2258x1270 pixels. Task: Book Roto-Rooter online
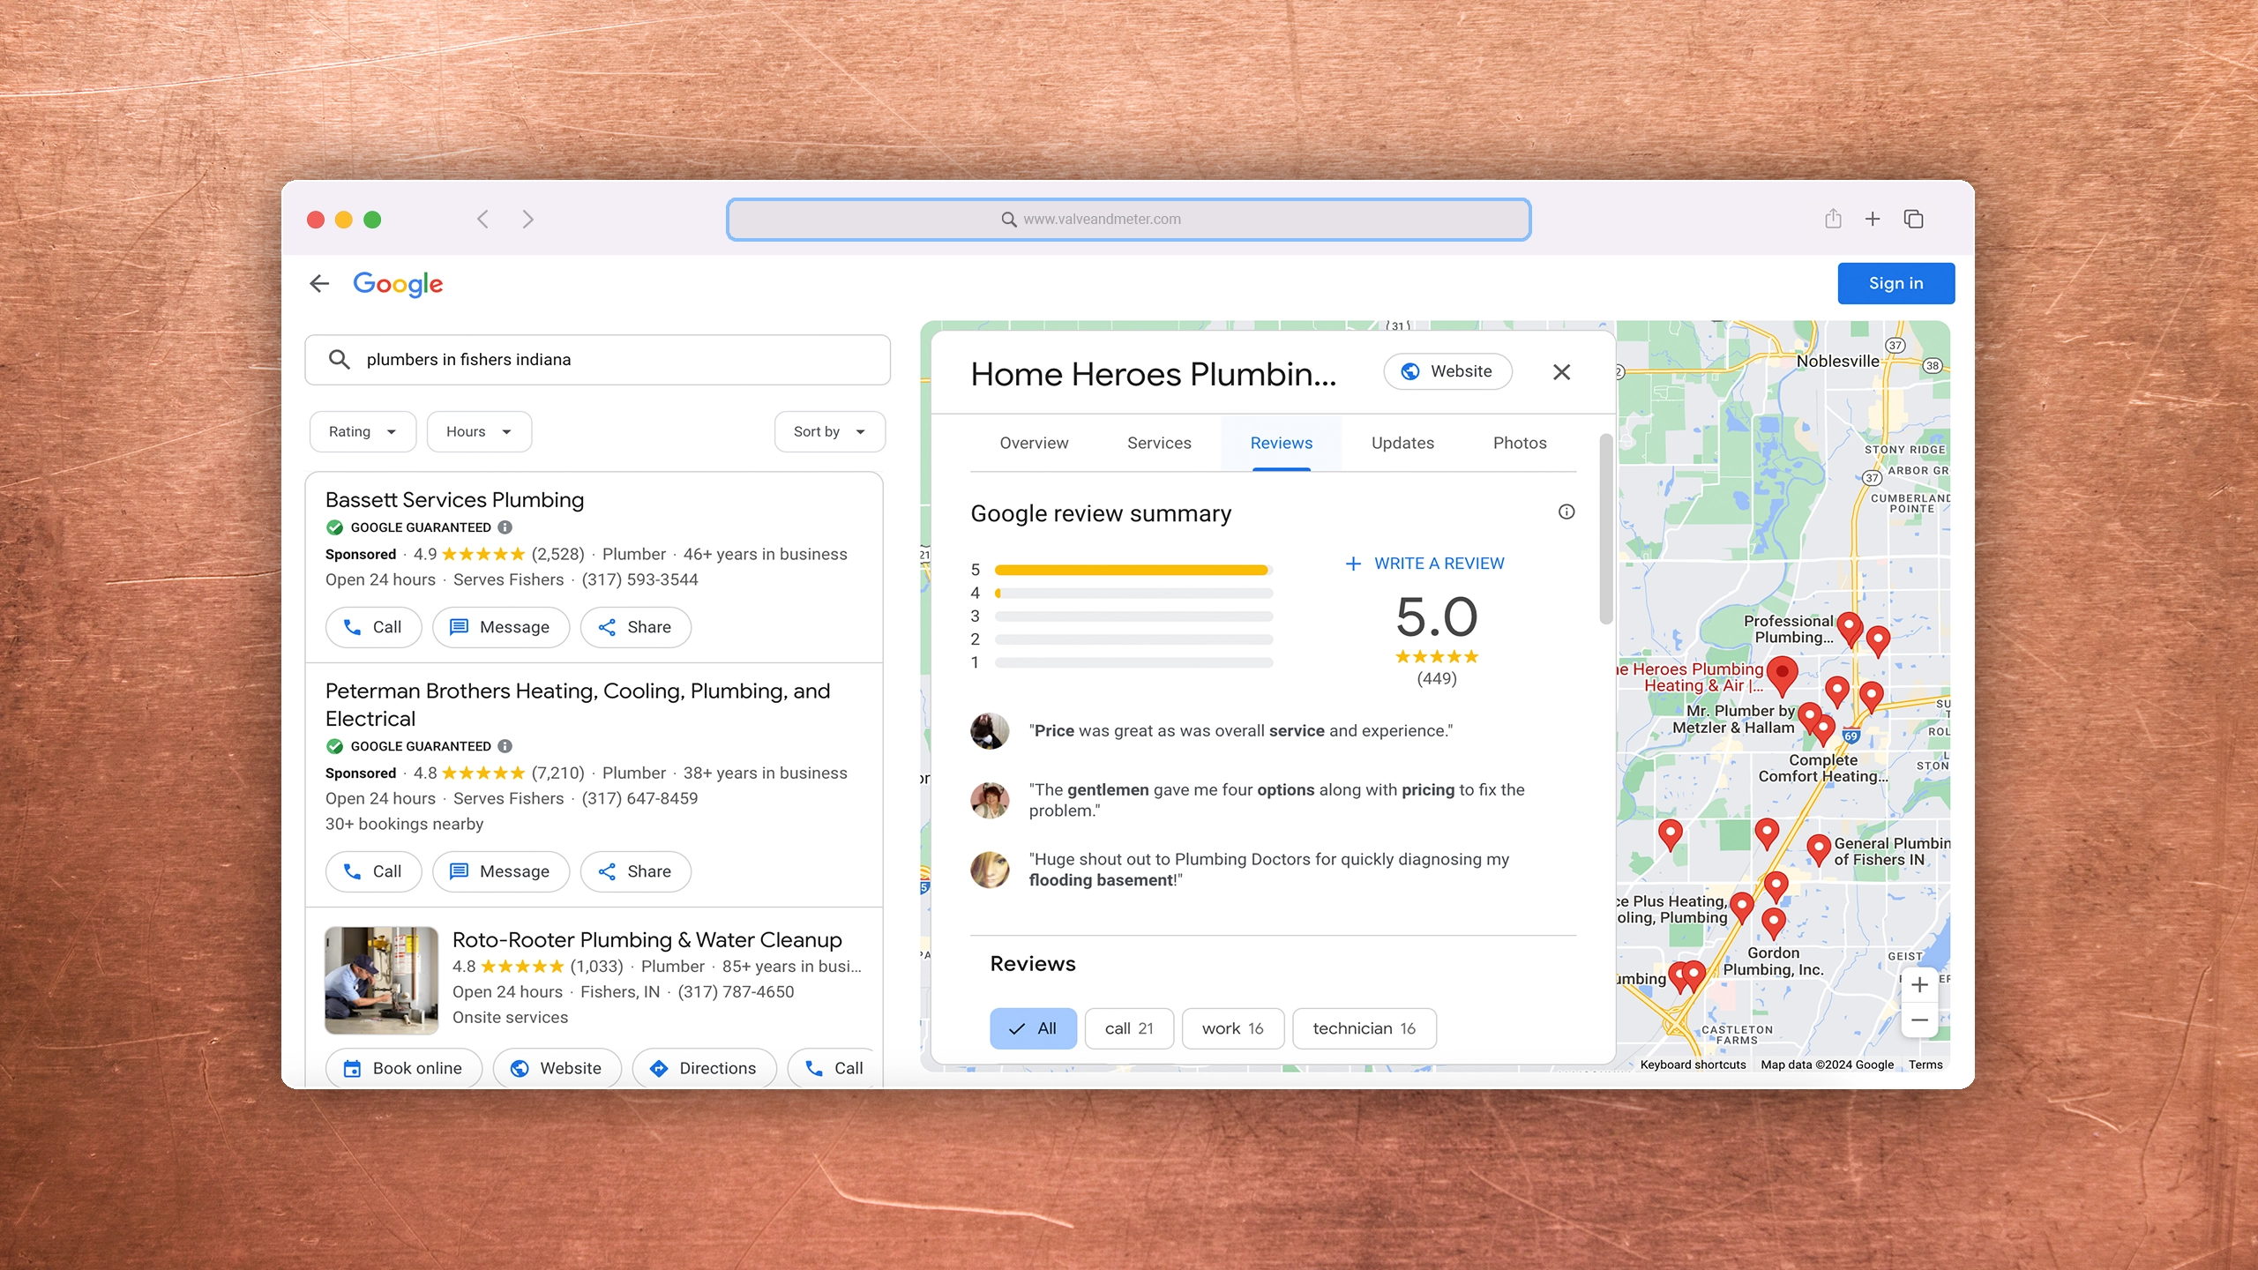[403, 1068]
